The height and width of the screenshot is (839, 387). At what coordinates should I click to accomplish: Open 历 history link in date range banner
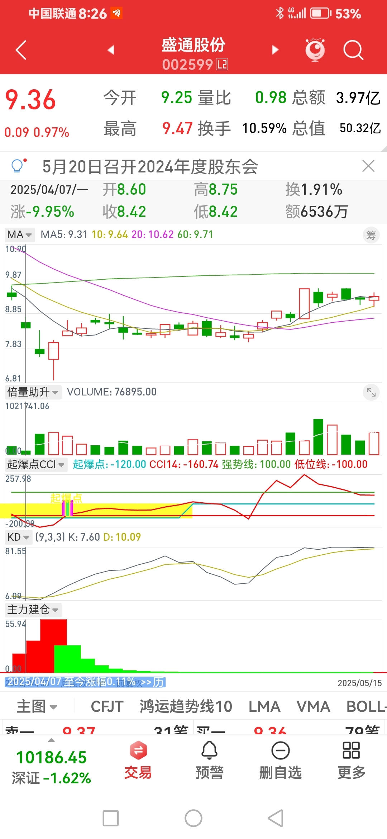pyautogui.click(x=159, y=682)
